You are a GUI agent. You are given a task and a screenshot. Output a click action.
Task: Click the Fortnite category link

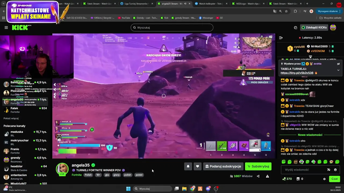pos(77,175)
